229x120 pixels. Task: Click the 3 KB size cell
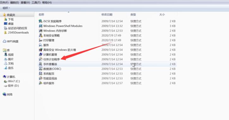[172, 26]
